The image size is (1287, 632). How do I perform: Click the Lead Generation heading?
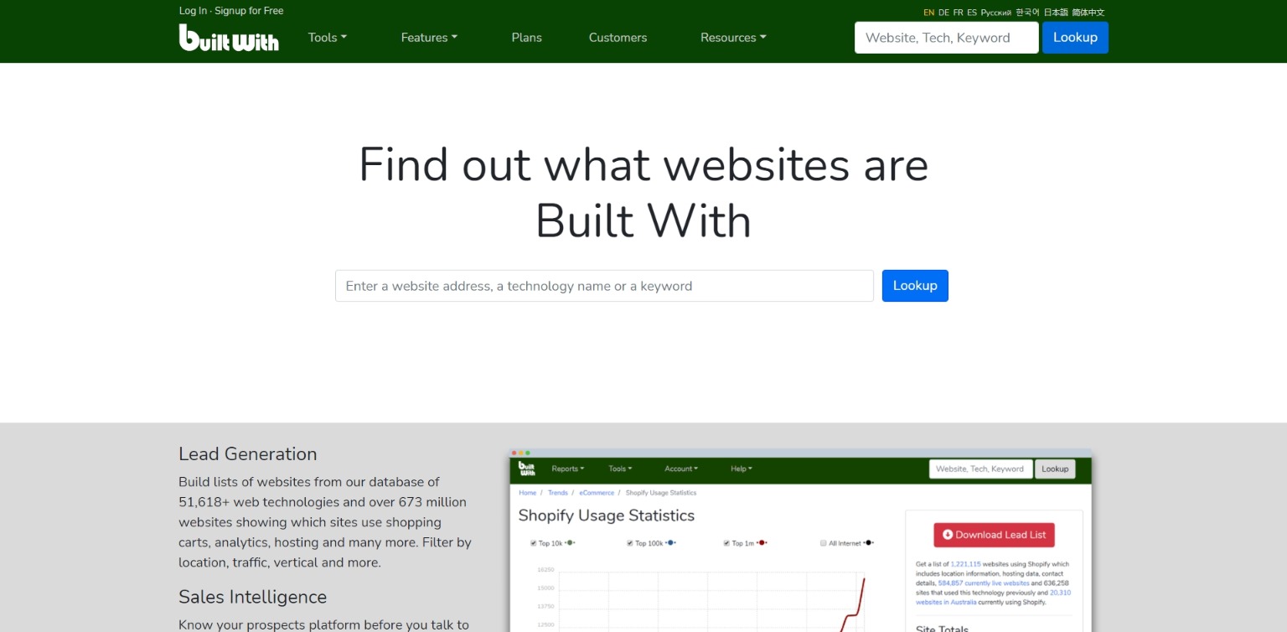tap(248, 454)
